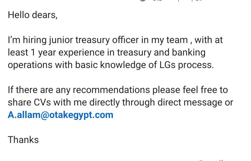The image size is (251, 161).
Task: Click the phrase "basic knowledge"
Action: [x=110, y=65]
